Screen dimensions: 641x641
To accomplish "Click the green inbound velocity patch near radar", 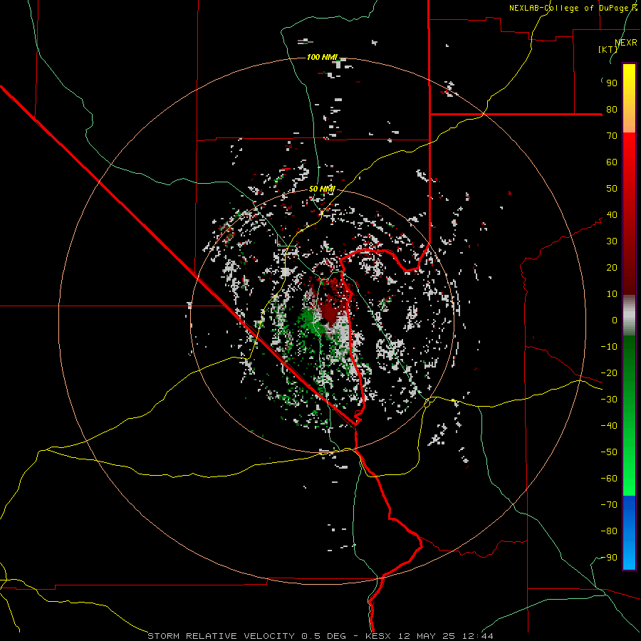I will (310, 320).
